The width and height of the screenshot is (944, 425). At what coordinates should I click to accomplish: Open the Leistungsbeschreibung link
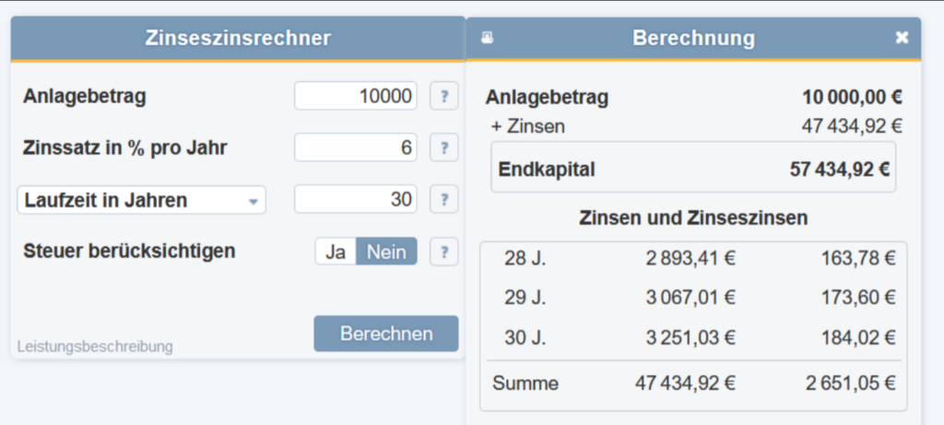95,347
